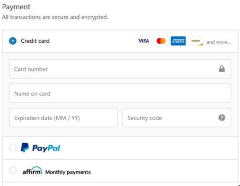
Task: Click the Credit card label
Action: pyautogui.click(x=35, y=41)
